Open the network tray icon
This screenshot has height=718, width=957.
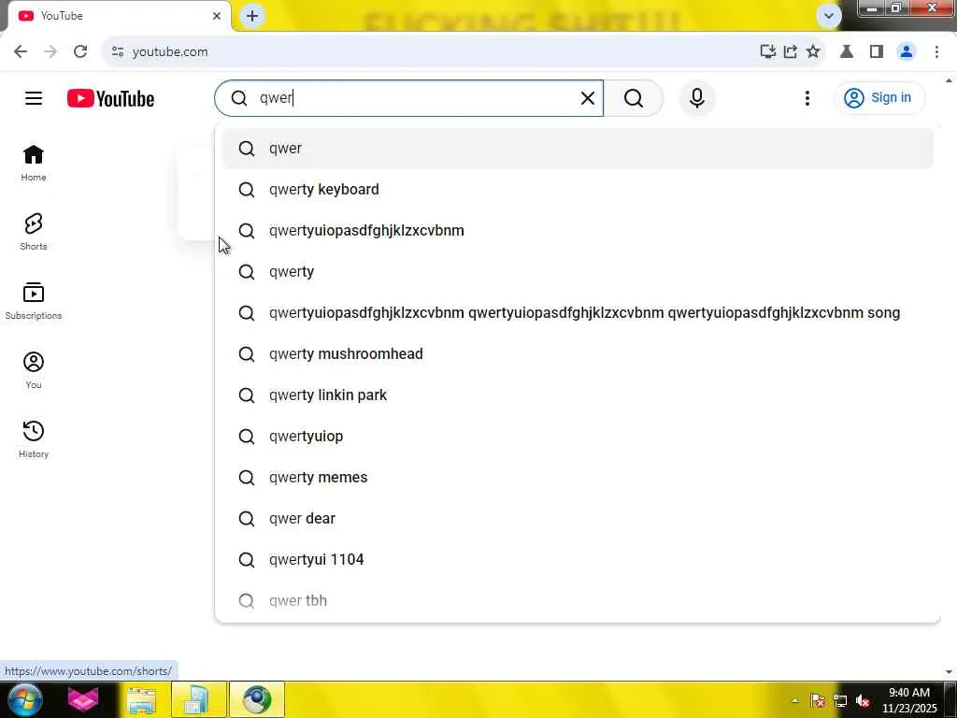point(840,701)
